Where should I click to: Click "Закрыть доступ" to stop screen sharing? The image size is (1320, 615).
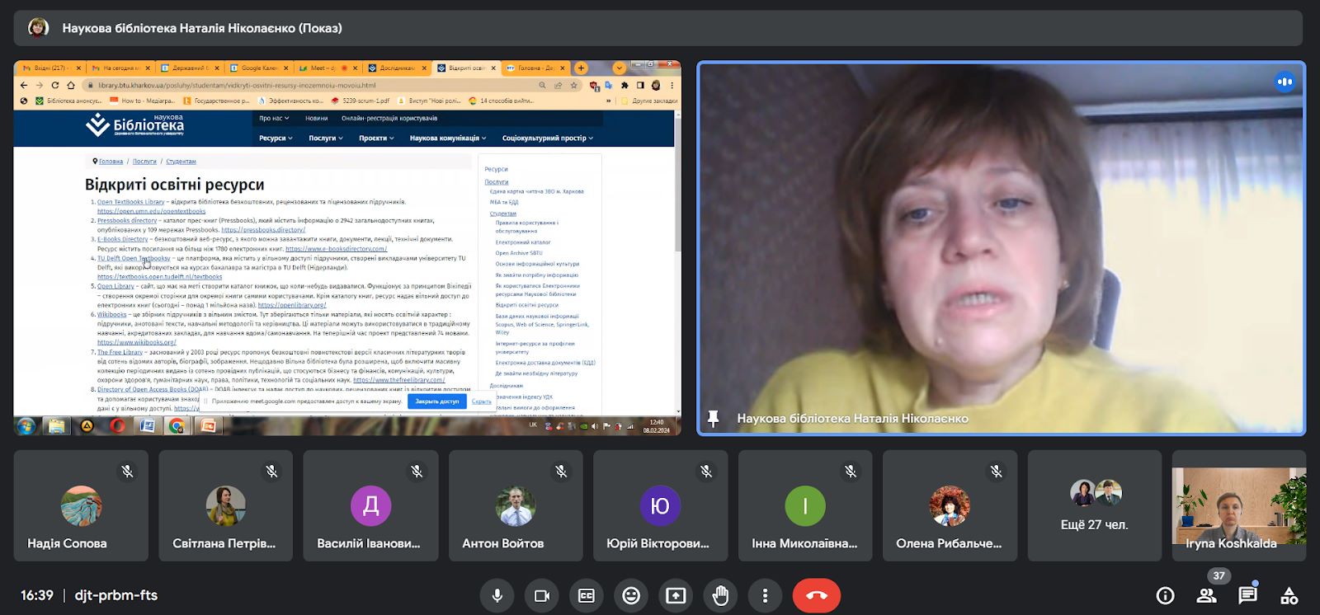click(437, 401)
